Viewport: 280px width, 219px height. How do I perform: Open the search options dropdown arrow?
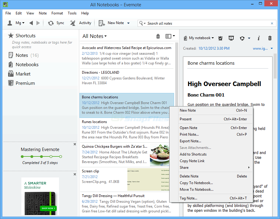pos(145,23)
